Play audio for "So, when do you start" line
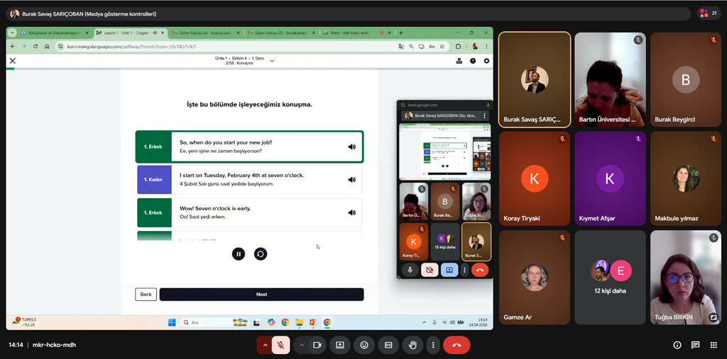This screenshot has width=727, height=359. (x=351, y=147)
